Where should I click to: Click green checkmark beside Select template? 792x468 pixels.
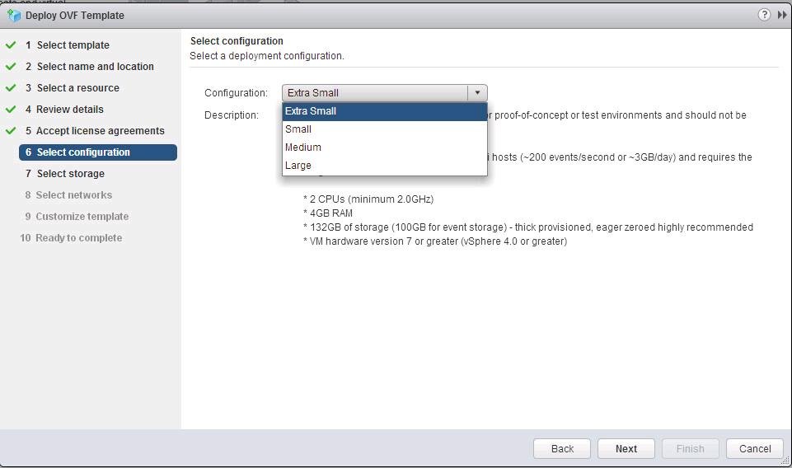tap(11, 45)
